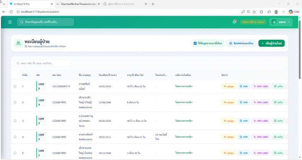Image resolution: width=302 pixels, height=160 pixels.
Task: Reload the page
Action: coord(11,12)
